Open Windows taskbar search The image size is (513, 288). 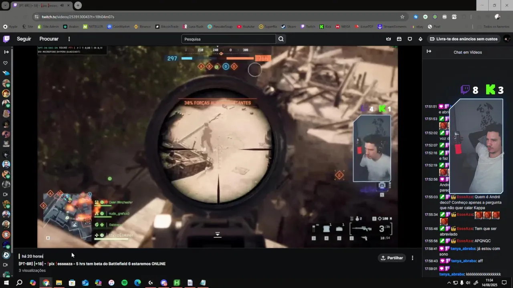19,283
